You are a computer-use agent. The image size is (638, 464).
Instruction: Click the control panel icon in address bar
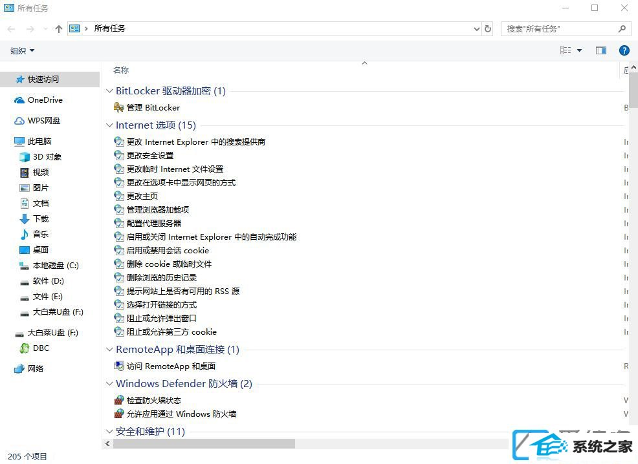click(74, 29)
